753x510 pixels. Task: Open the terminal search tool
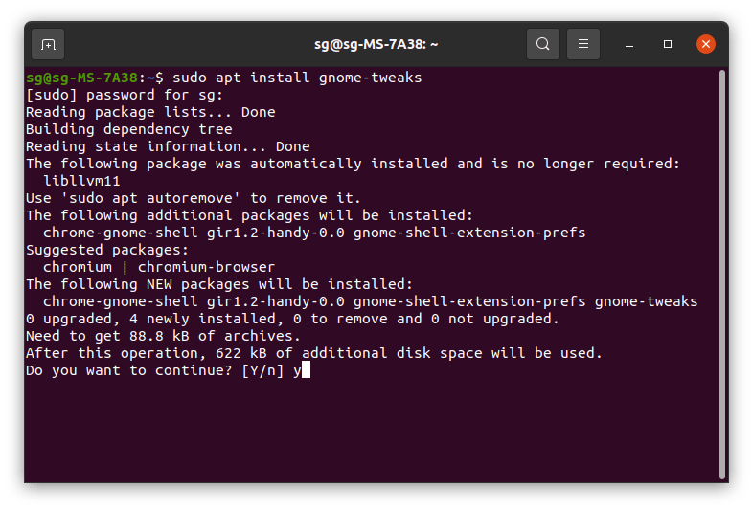point(543,44)
